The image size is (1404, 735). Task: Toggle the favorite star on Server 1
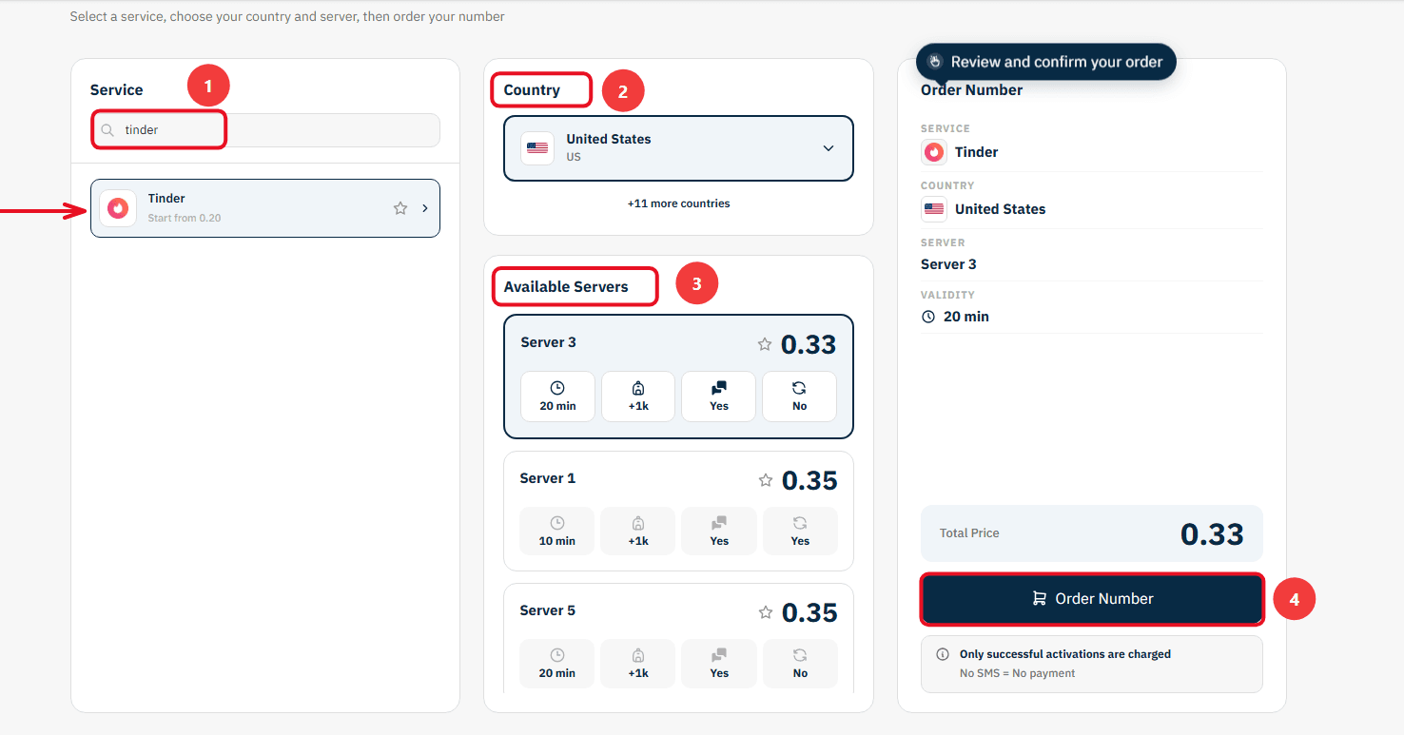(766, 480)
